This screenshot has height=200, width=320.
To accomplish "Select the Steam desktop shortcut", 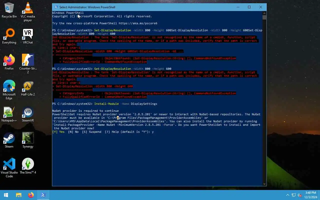I will [x=9, y=140].
